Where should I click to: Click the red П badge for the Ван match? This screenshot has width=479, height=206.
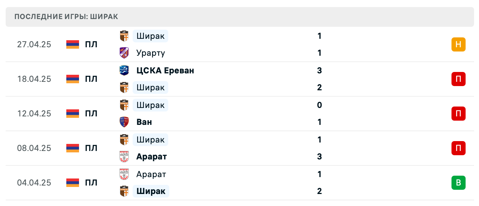coord(458,113)
